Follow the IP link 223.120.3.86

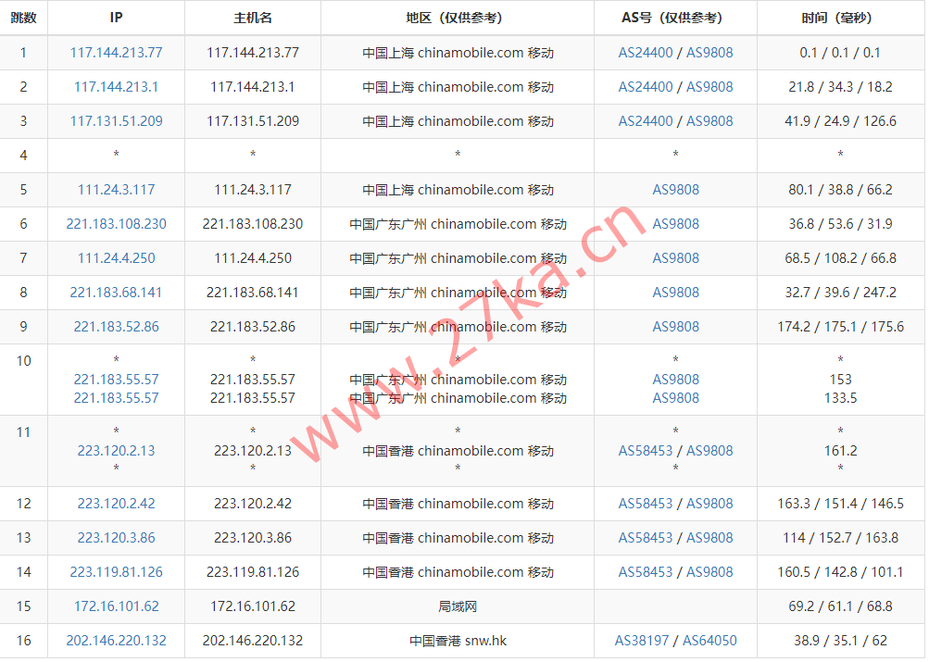click(x=116, y=538)
